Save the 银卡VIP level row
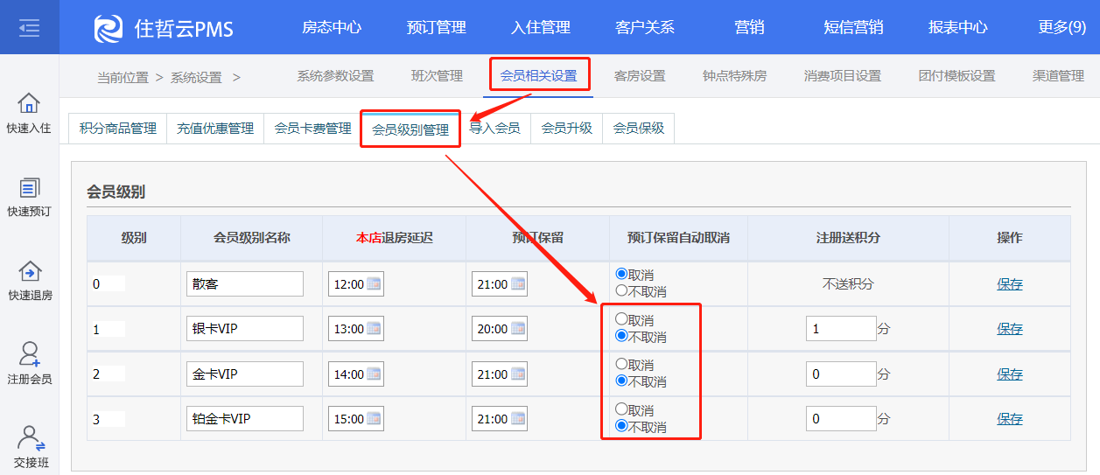Viewport: 1100px width, 475px height. click(x=1010, y=329)
